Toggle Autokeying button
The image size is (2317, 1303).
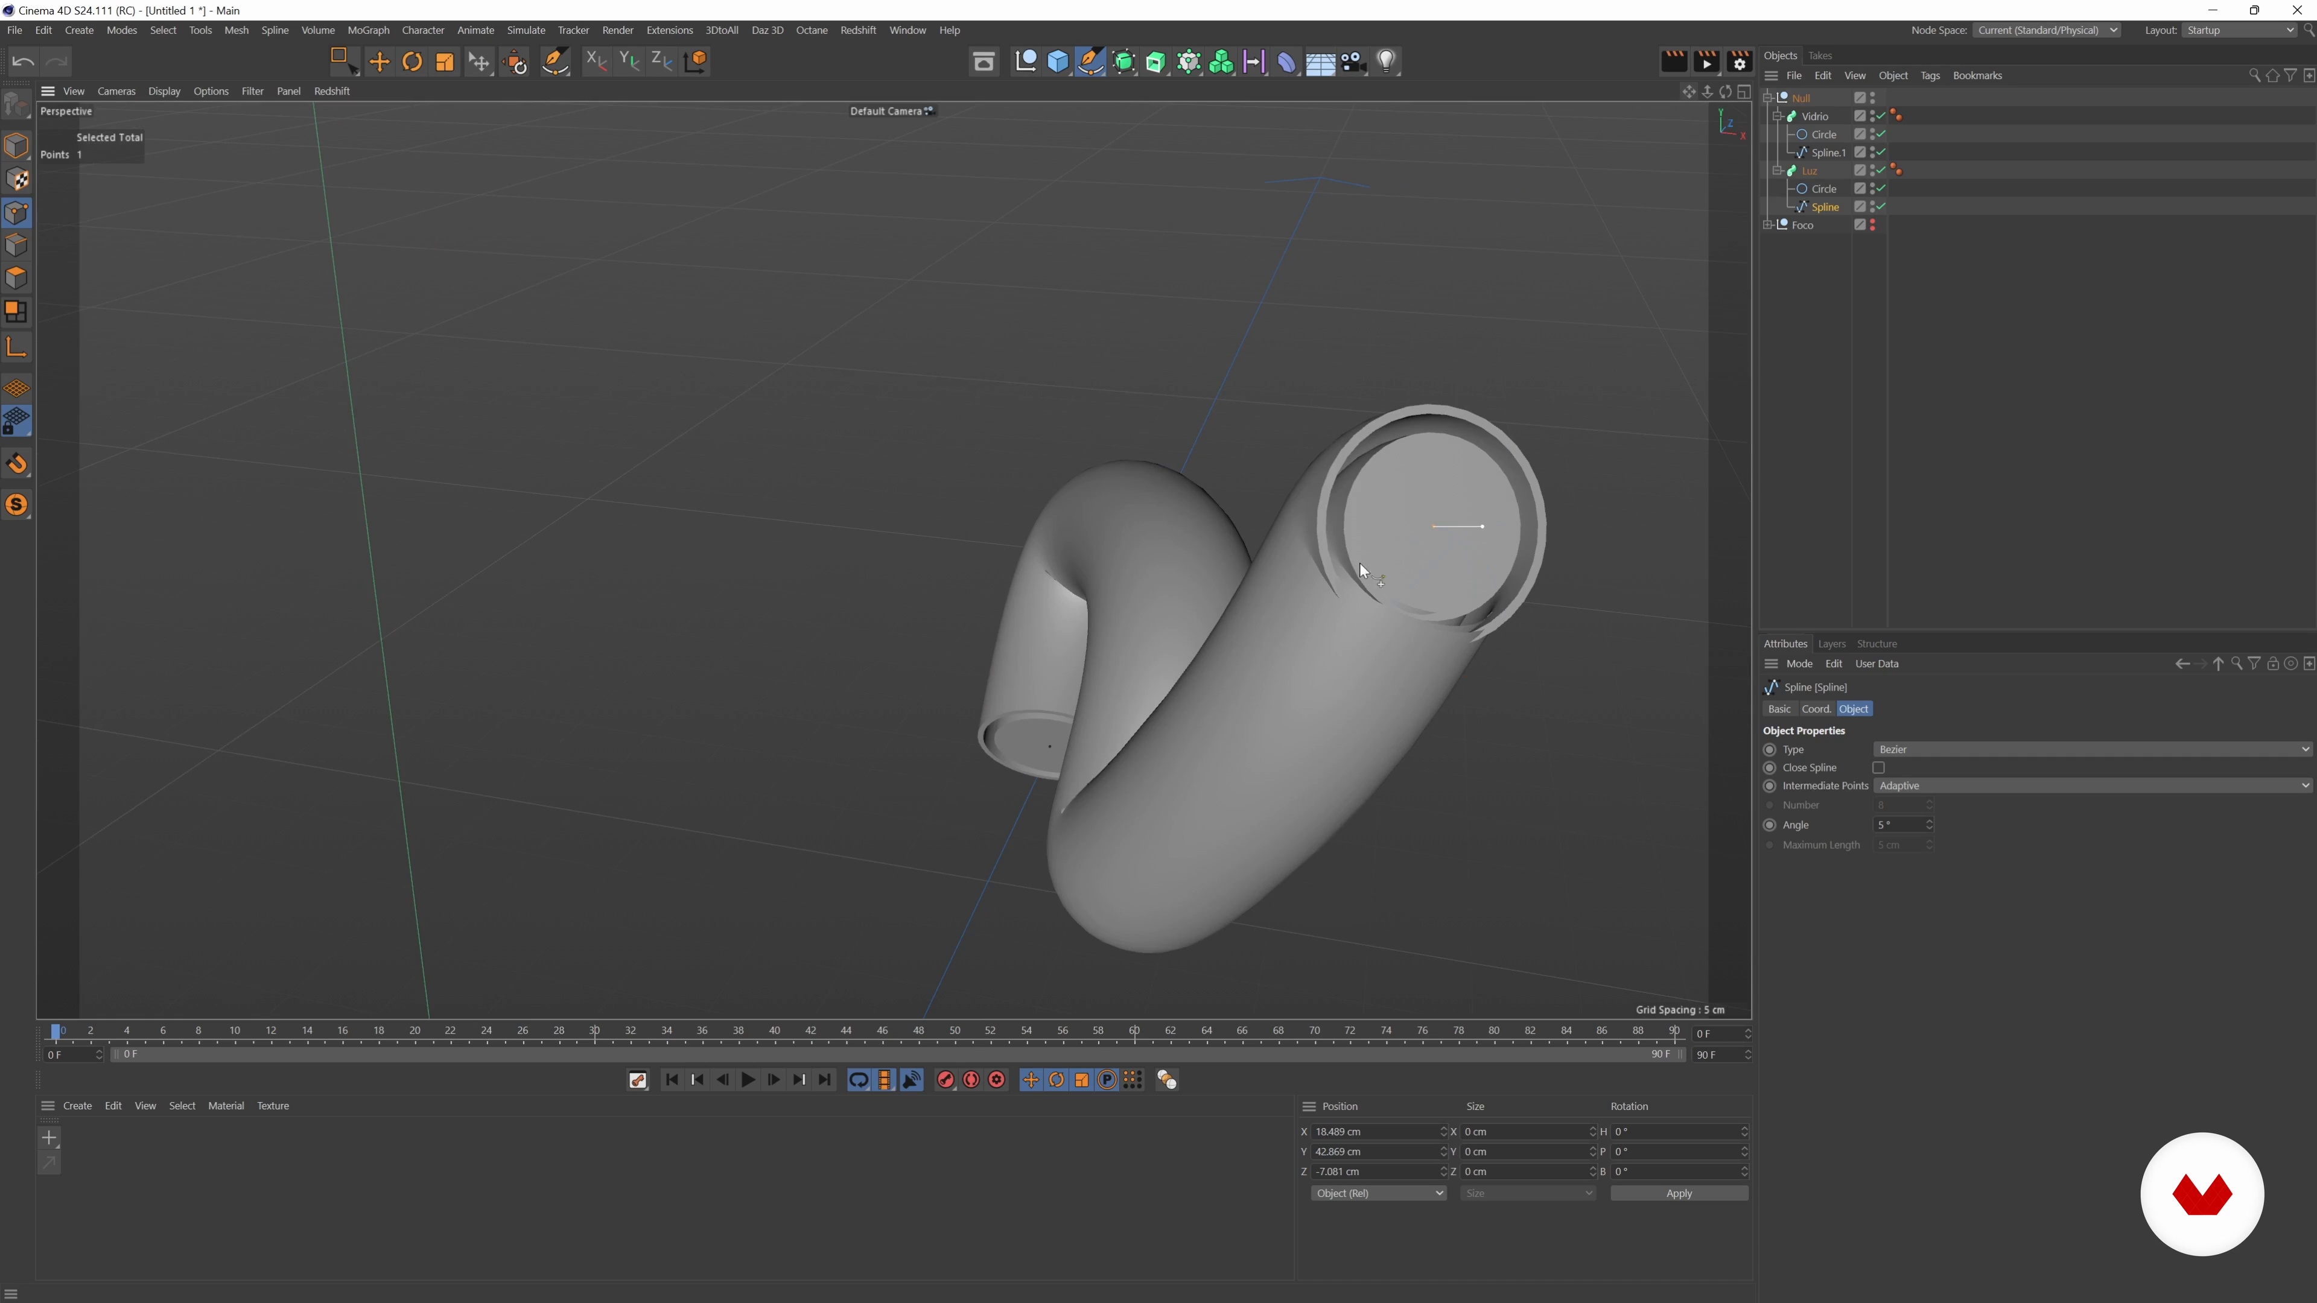coord(971,1080)
